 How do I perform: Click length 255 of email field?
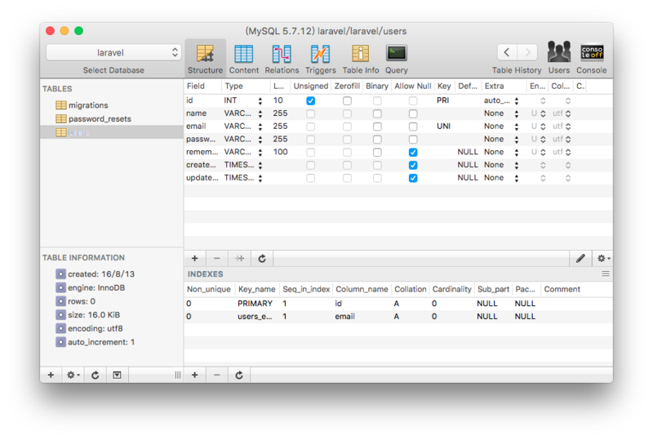280,127
